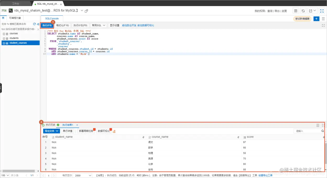Click the course_name column header

(x=160, y=137)
